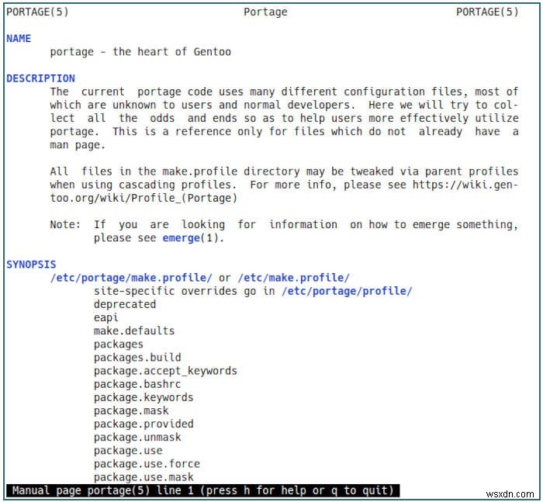Click the /etc/portage/profile/ path

click(347, 291)
